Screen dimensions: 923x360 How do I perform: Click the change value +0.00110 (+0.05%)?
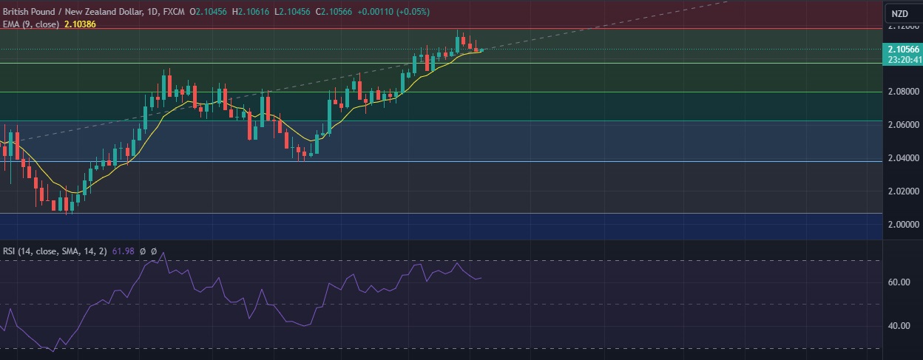point(392,13)
